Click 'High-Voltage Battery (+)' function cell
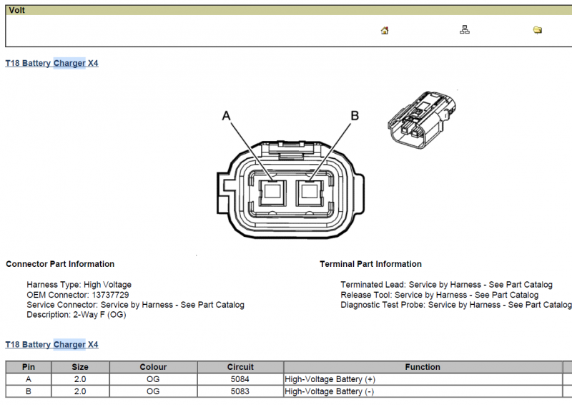Image resolution: width=572 pixels, height=405 pixels. coord(423,379)
